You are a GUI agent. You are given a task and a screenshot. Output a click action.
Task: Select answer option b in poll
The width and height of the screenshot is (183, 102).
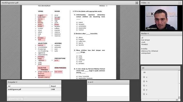tap(144, 81)
